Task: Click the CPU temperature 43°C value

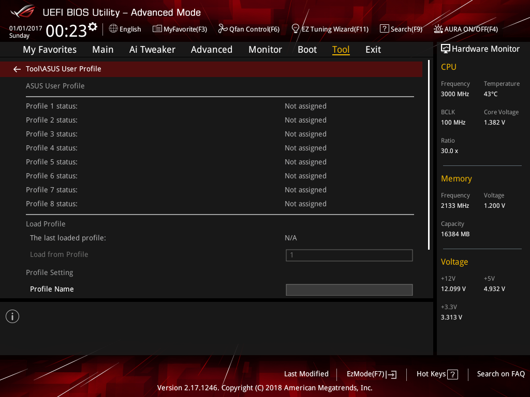Action: pos(491,94)
